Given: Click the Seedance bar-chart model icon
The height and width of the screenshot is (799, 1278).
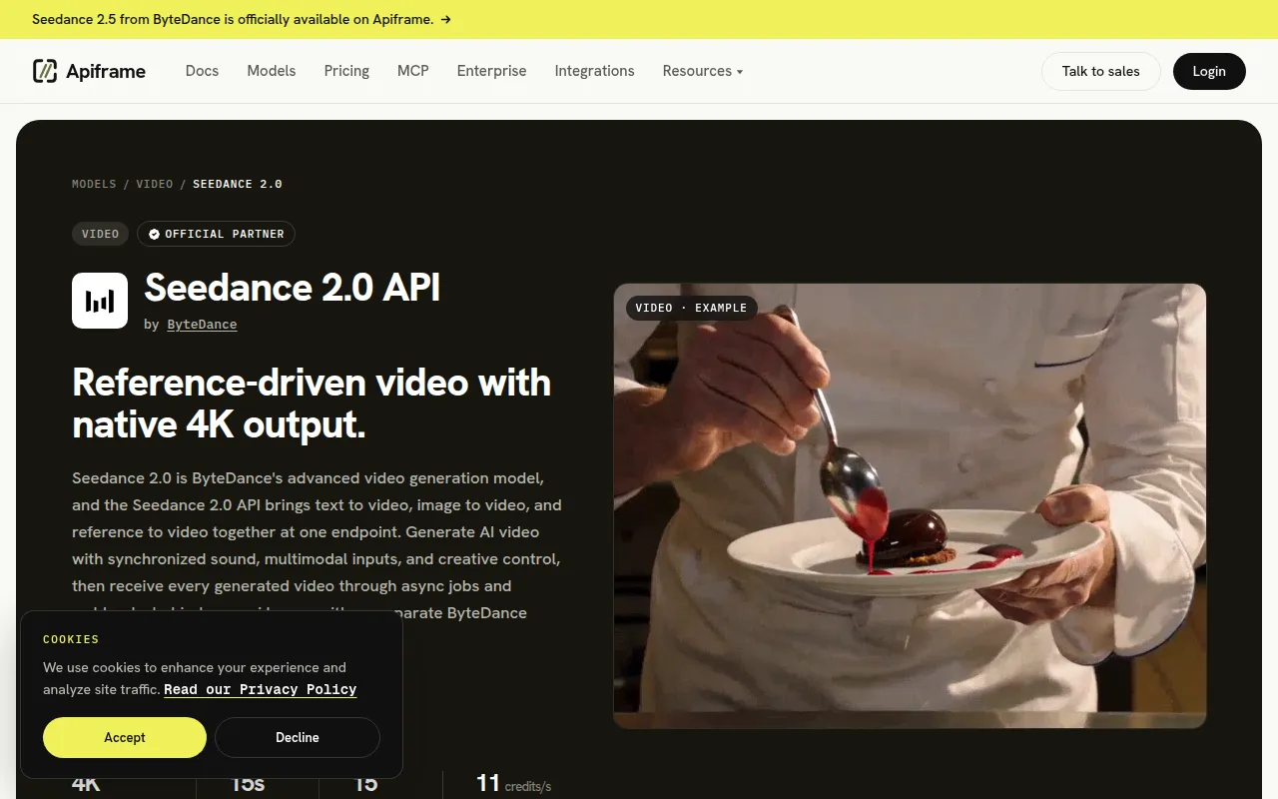Looking at the screenshot, I should coord(100,301).
